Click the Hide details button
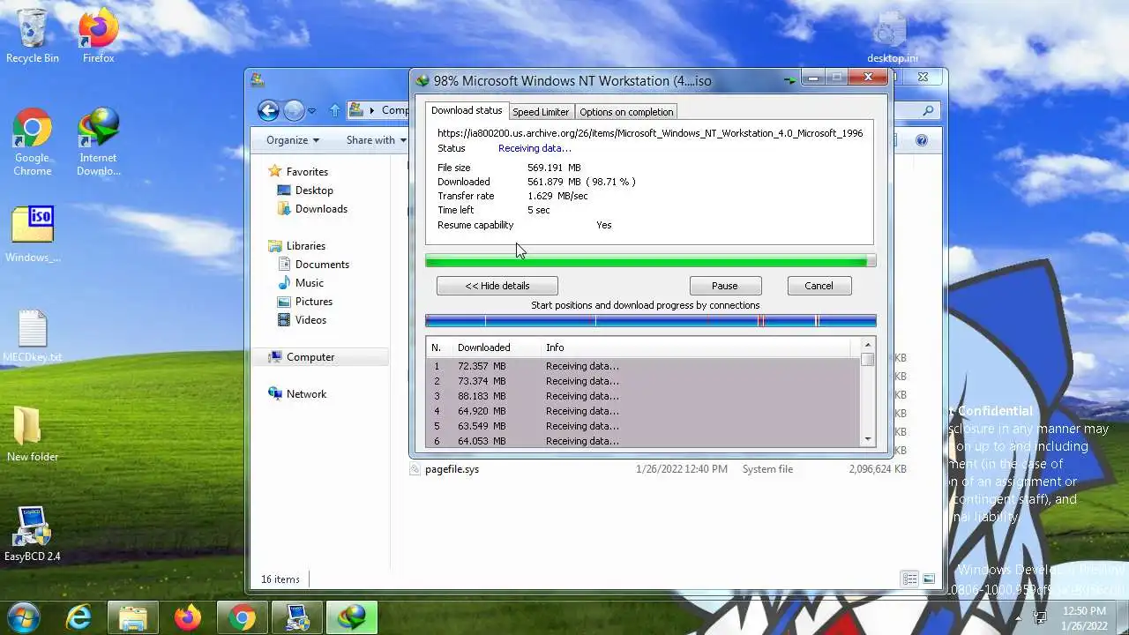This screenshot has width=1129, height=635. point(497,286)
